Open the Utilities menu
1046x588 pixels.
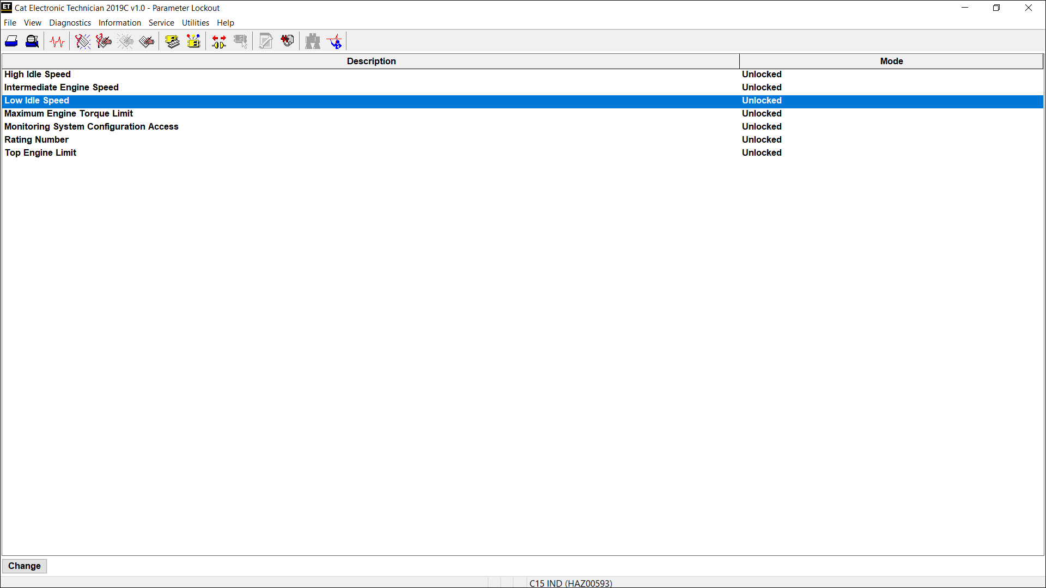click(195, 23)
